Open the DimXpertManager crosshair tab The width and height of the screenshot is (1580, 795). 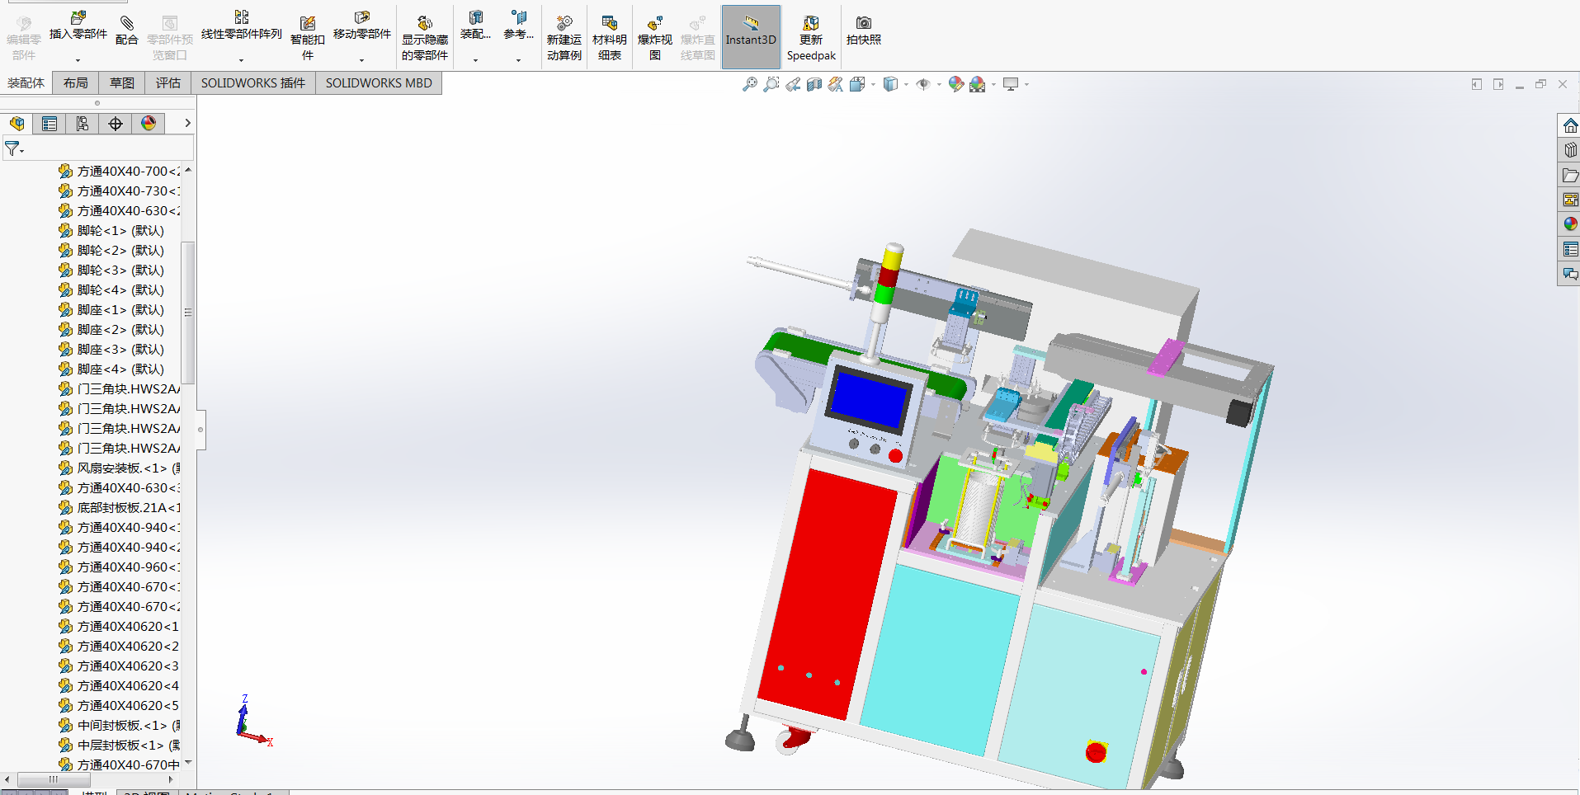(116, 124)
